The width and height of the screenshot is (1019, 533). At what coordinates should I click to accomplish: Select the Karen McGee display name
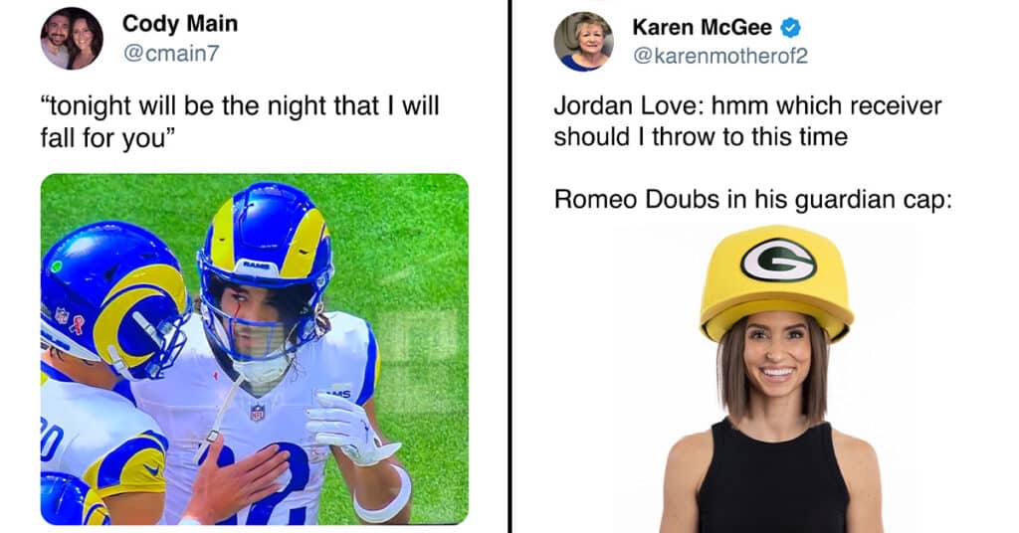pos(702,27)
